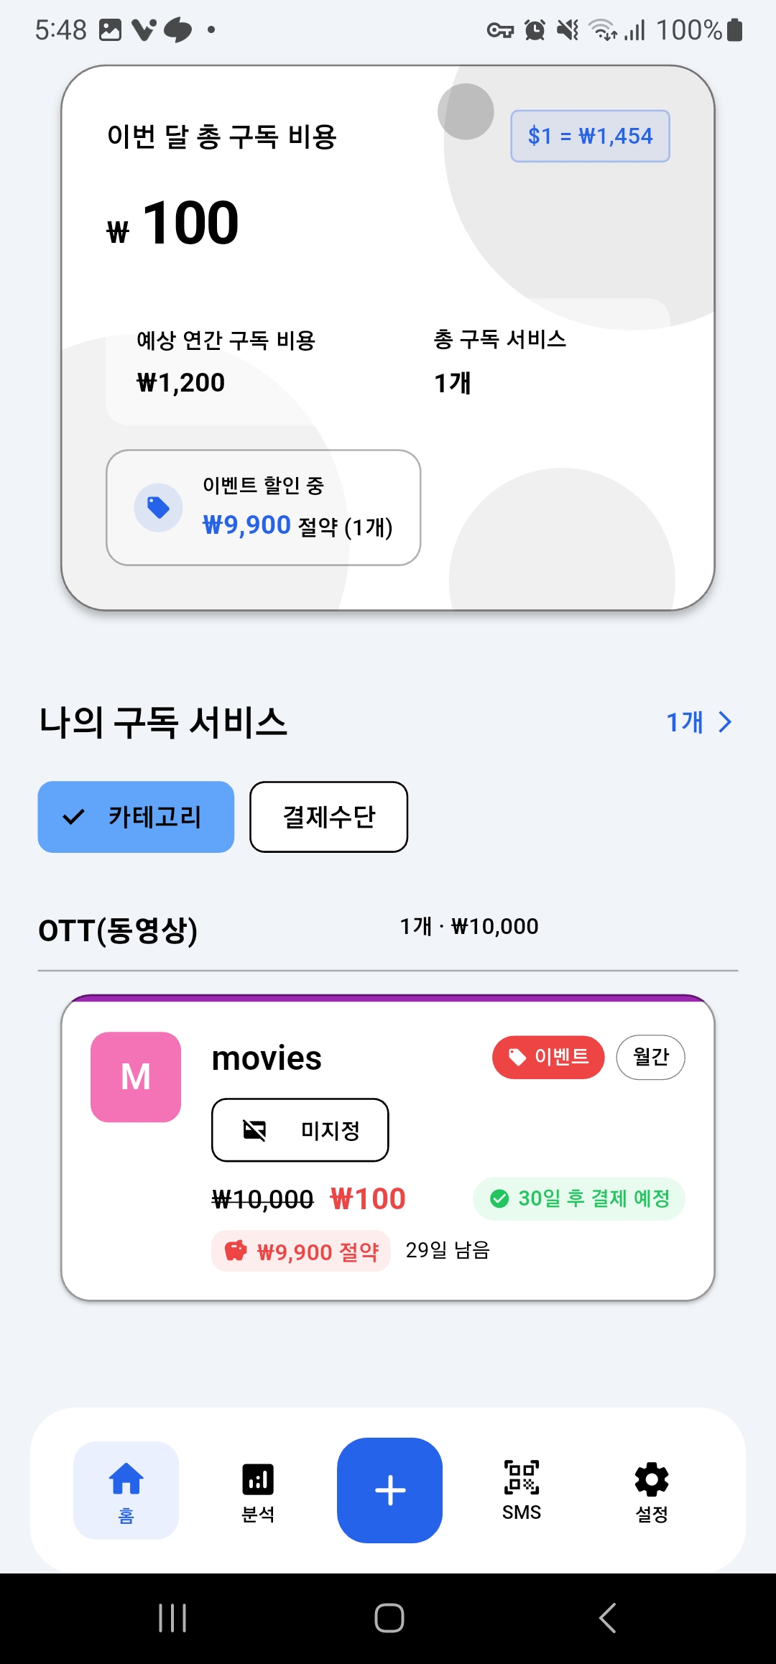Click the 미지정 payment method button
The width and height of the screenshot is (776, 1664).
[x=300, y=1129]
